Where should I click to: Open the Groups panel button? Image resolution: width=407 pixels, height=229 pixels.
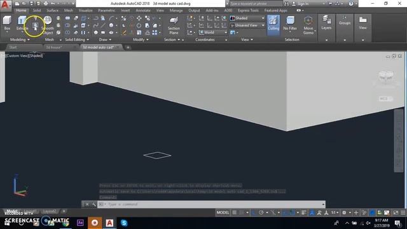pos(345,21)
